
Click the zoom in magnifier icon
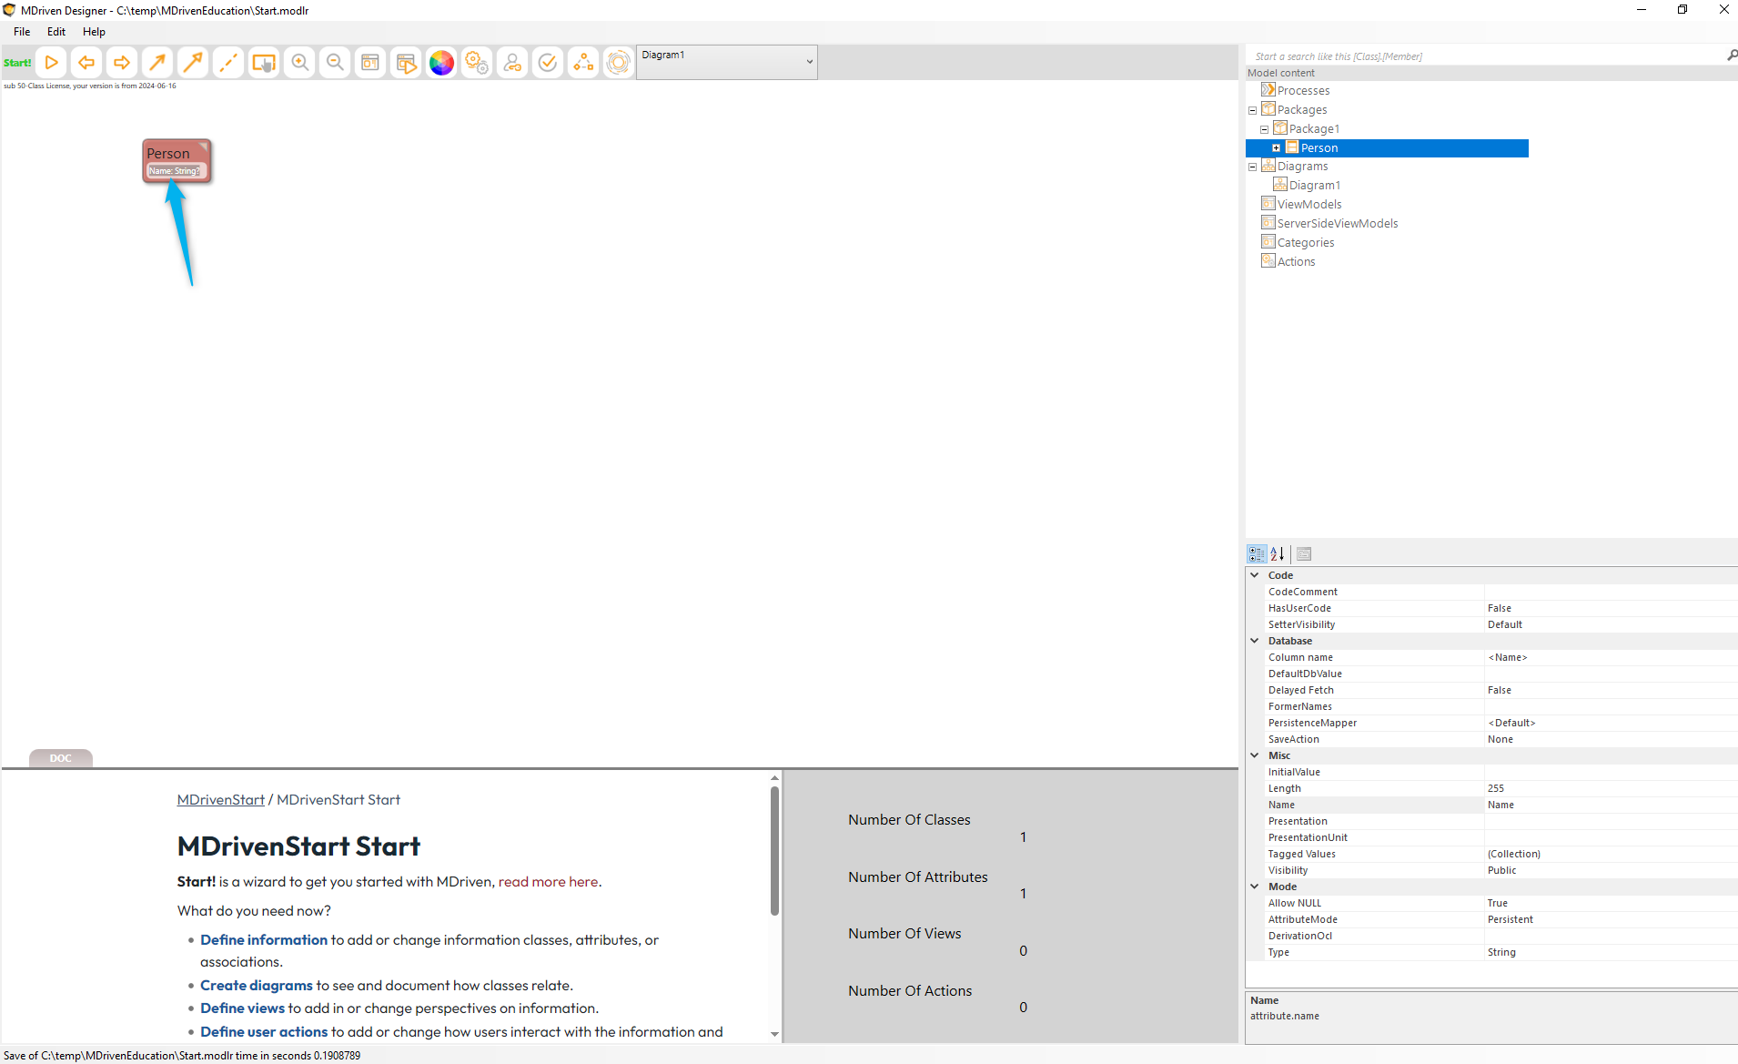coord(299,63)
